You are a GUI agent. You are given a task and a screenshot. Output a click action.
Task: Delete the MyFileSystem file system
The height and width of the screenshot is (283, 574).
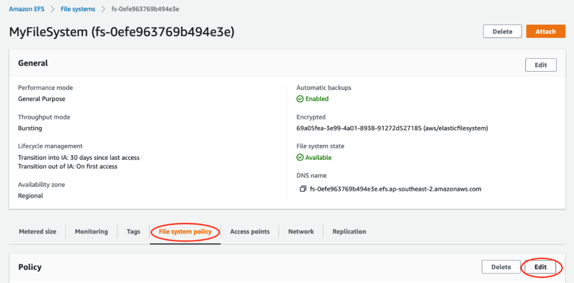502,31
